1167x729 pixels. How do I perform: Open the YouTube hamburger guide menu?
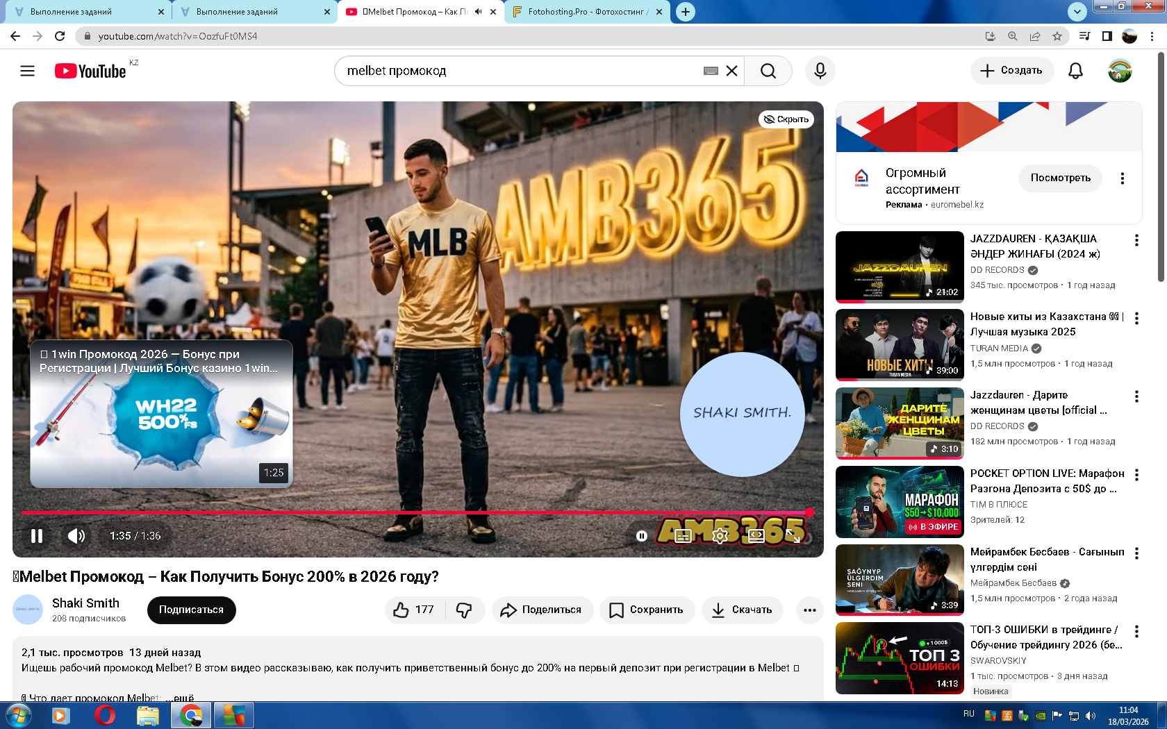coord(27,71)
